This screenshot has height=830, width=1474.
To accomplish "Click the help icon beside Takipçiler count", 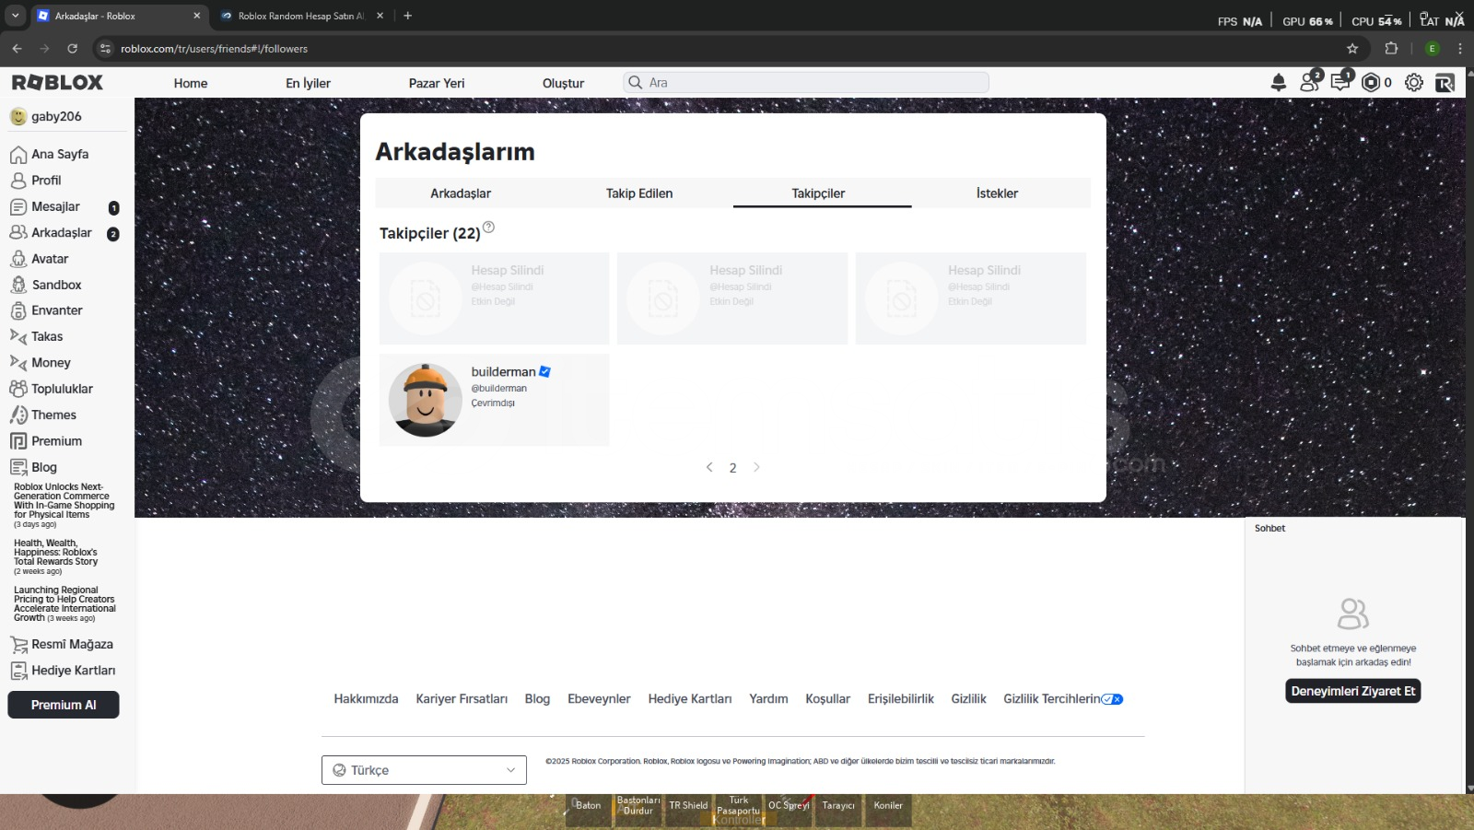I will pyautogui.click(x=488, y=228).
